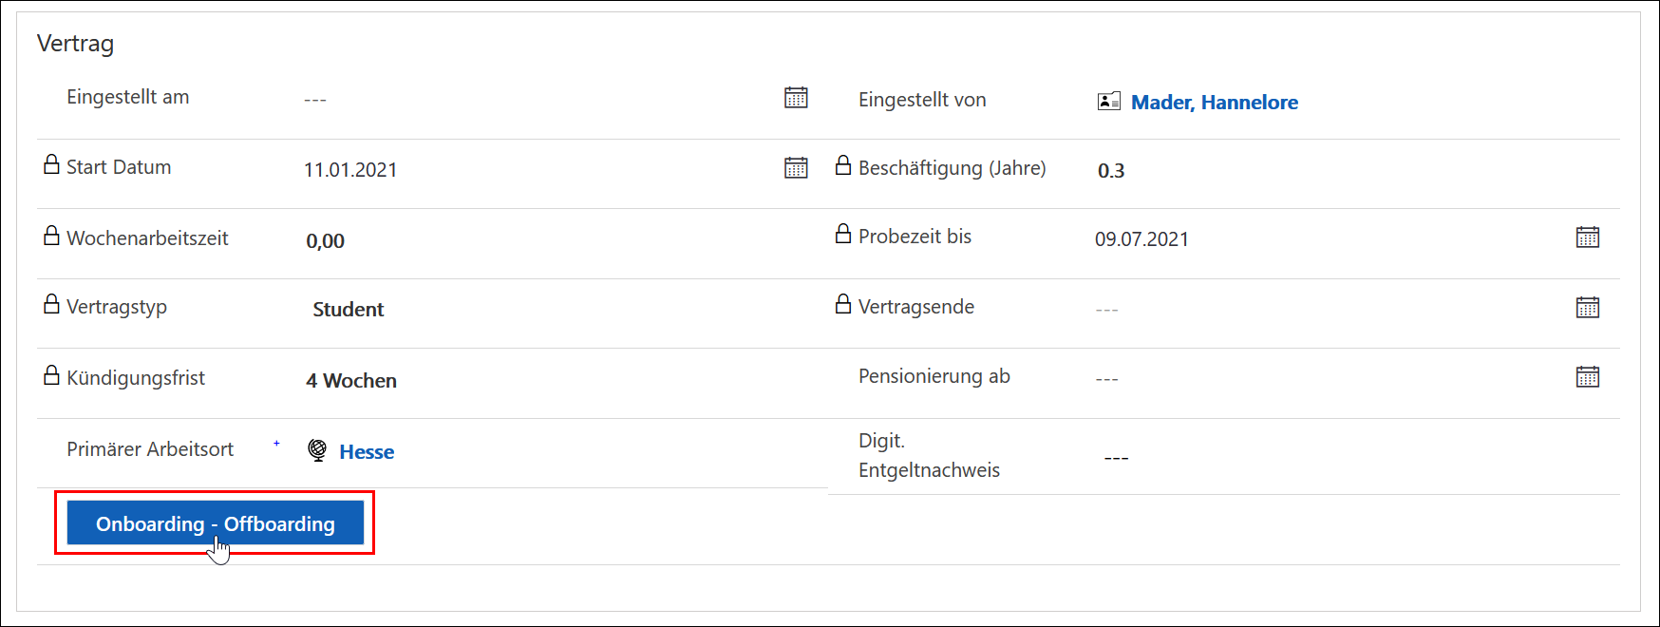This screenshot has height=627, width=1660.
Task: Click lock icon beside Probezeit bis
Action: coord(843,233)
